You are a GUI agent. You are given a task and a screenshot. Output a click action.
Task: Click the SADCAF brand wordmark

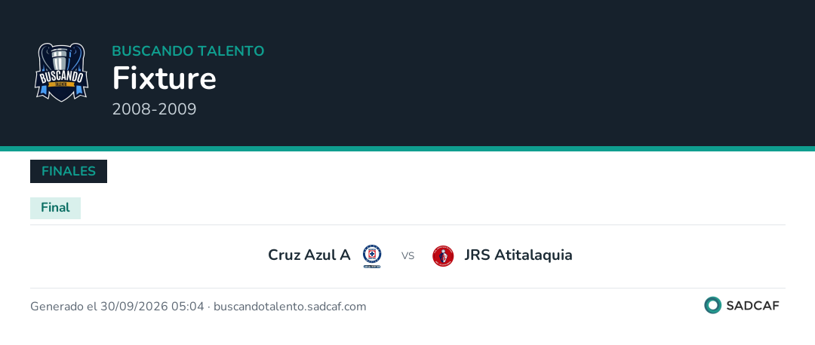[x=752, y=306]
